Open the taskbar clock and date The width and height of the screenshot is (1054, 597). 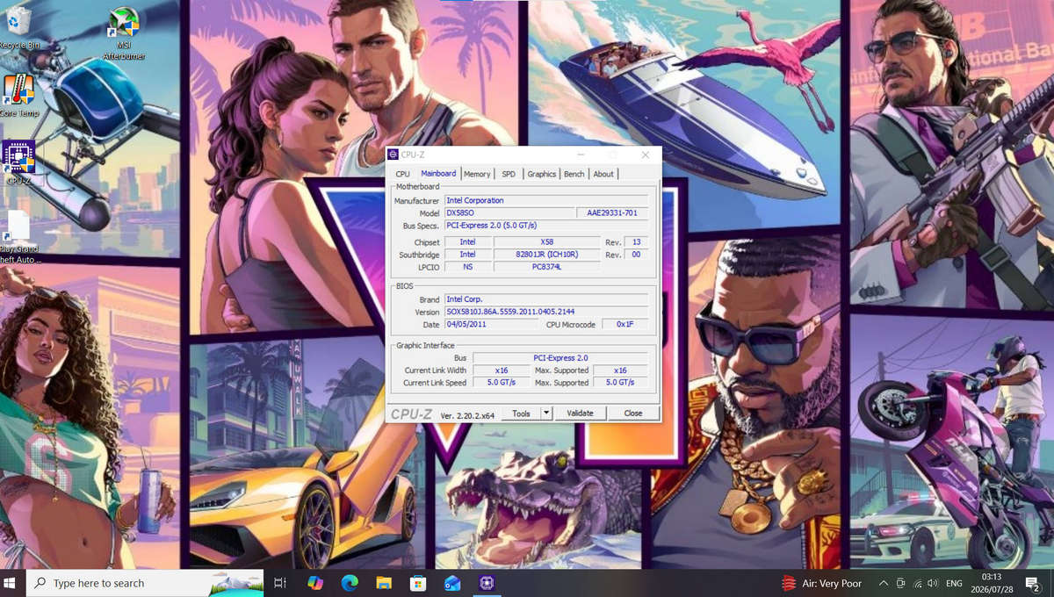click(x=991, y=583)
